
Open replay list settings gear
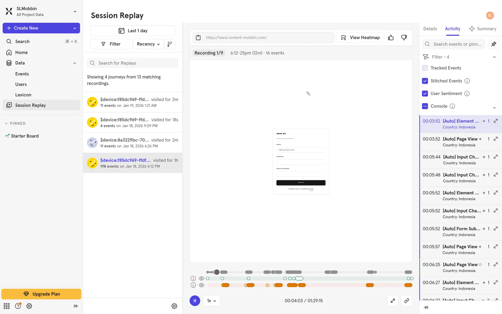tap(174, 306)
